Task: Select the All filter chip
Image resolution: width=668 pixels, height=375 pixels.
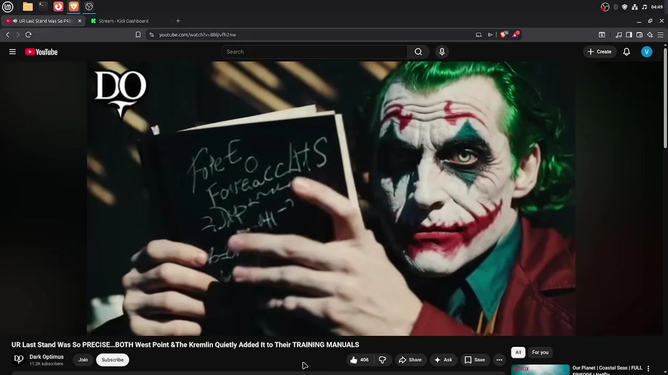Action: click(518, 353)
